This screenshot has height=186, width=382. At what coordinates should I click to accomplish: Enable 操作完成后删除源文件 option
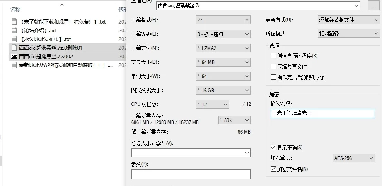pos(273,77)
